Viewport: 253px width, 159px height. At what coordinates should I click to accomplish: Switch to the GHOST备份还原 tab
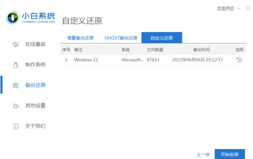[121, 38]
